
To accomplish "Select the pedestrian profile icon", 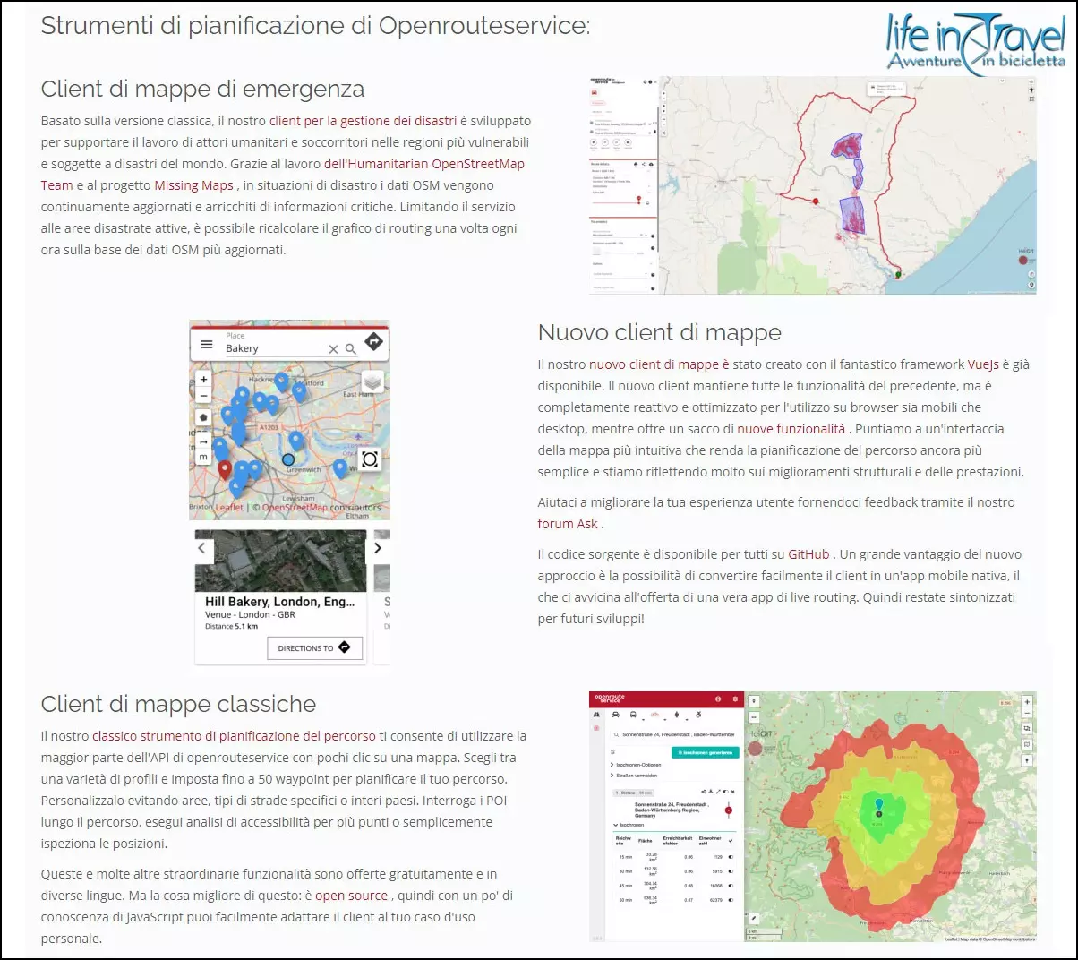I will tap(677, 714).
